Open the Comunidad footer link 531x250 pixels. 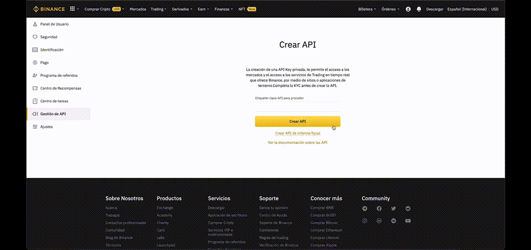coord(115,230)
